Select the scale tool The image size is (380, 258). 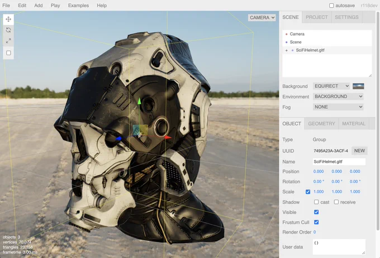[x=8, y=41]
